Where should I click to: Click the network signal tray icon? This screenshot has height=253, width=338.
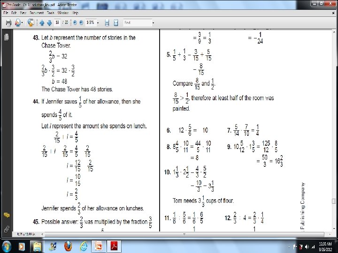click(313, 247)
